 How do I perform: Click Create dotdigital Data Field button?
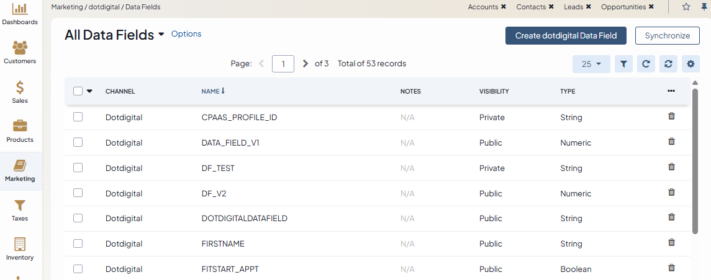[566, 36]
